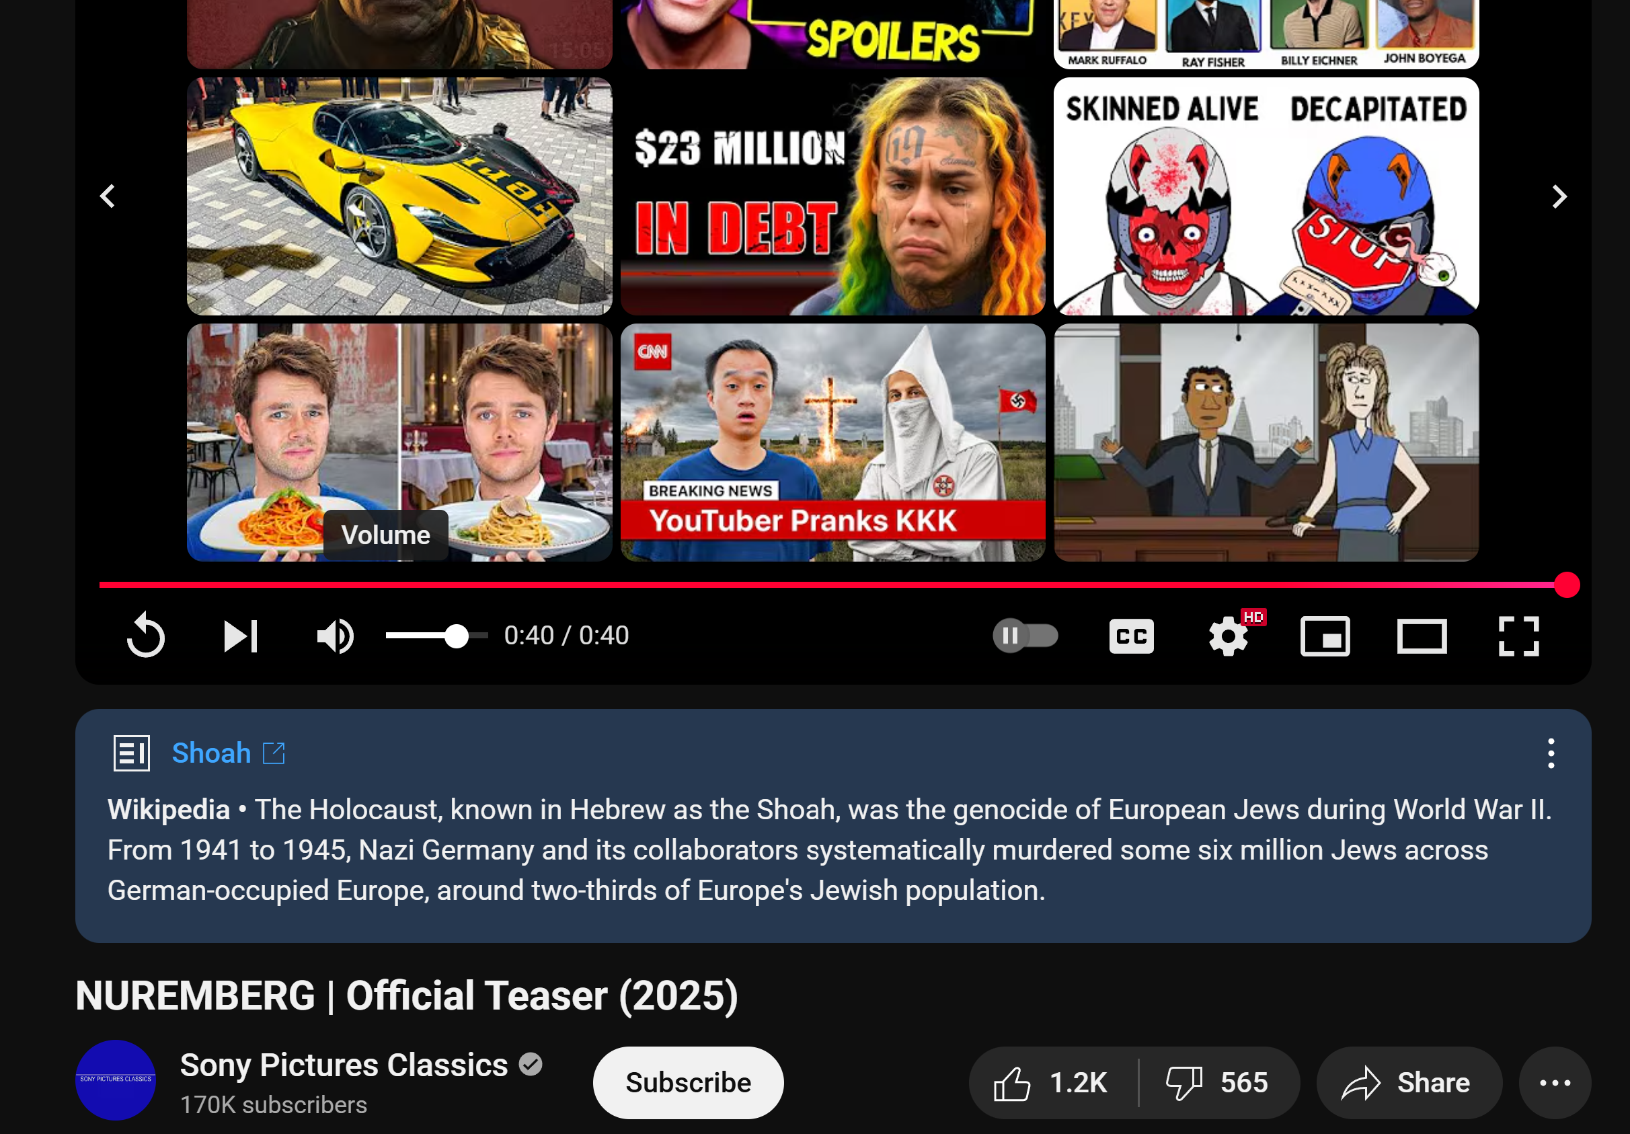Mute the volume speaker icon
1630x1134 pixels.
pyautogui.click(x=335, y=636)
